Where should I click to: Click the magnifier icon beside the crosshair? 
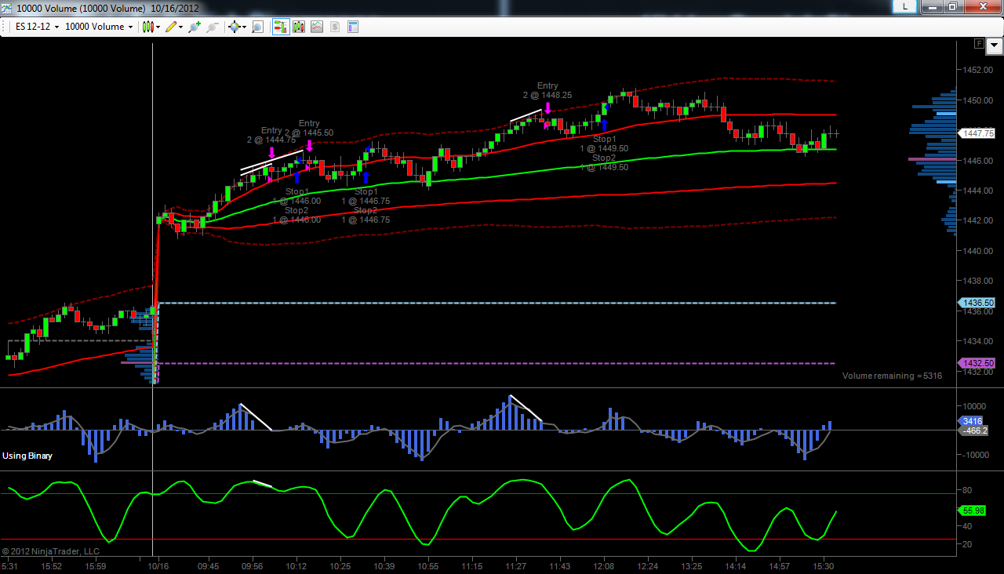click(256, 27)
